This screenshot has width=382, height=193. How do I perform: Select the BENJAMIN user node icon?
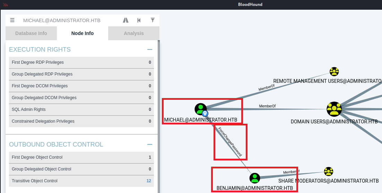(255, 178)
